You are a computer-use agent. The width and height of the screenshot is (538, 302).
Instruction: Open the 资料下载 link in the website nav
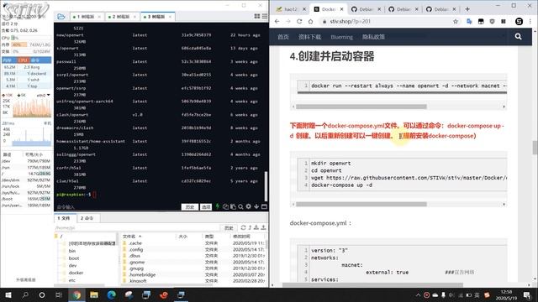pyautogui.click(x=309, y=37)
